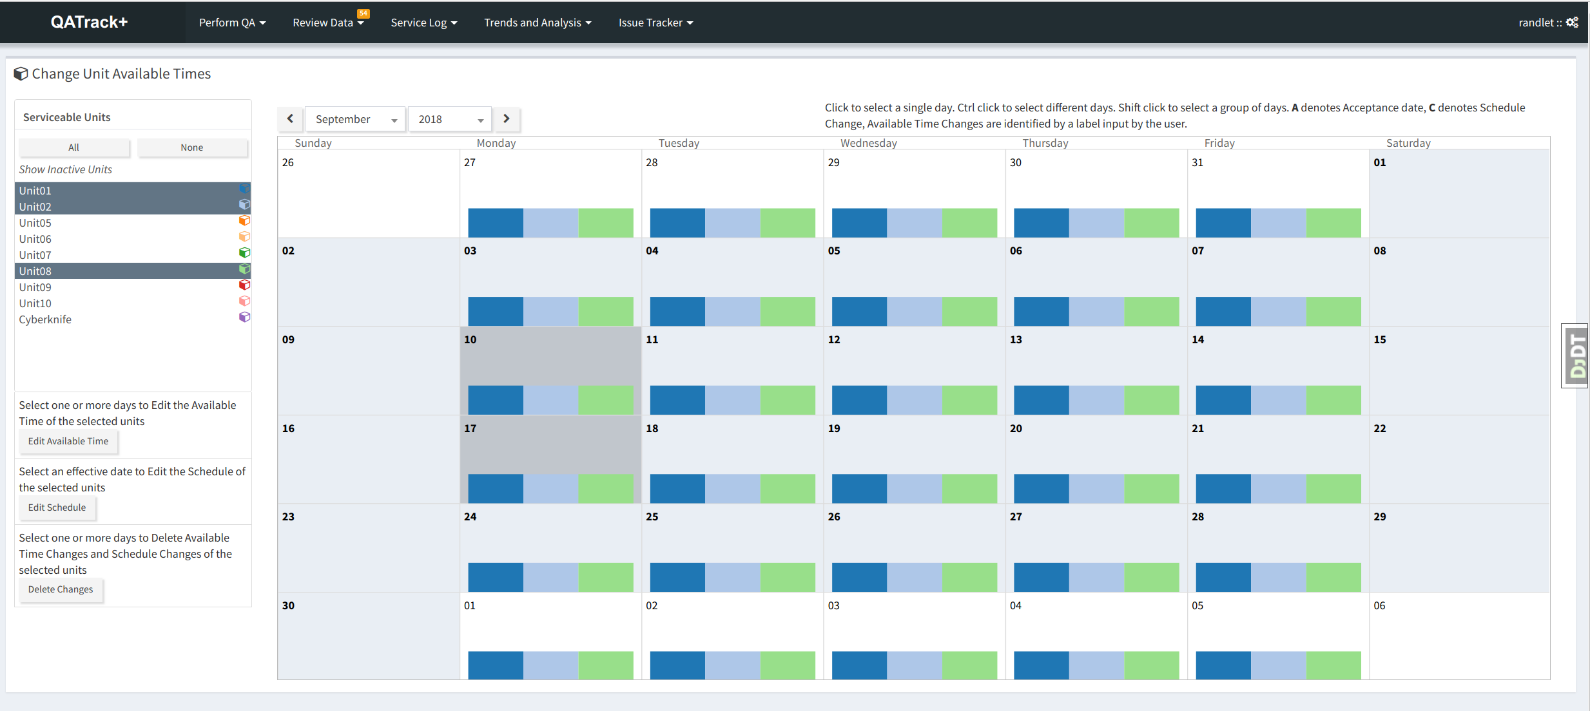Click the settings gears icon next to randlet

pos(1572,23)
